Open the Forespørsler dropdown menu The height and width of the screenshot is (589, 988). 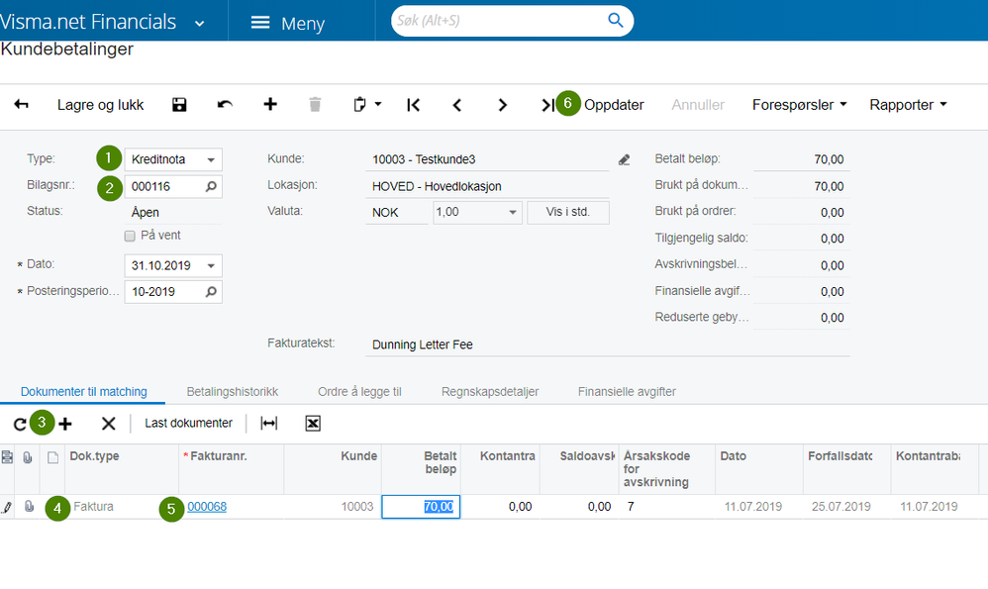click(x=799, y=105)
